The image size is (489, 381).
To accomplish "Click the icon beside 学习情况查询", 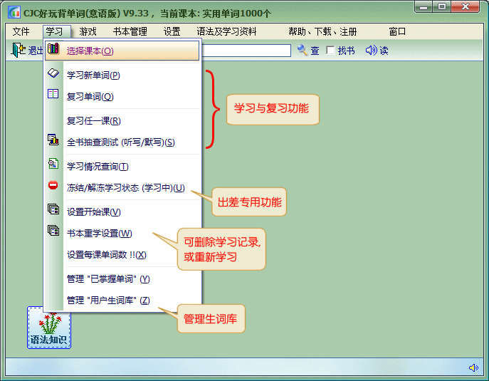I will (x=53, y=165).
